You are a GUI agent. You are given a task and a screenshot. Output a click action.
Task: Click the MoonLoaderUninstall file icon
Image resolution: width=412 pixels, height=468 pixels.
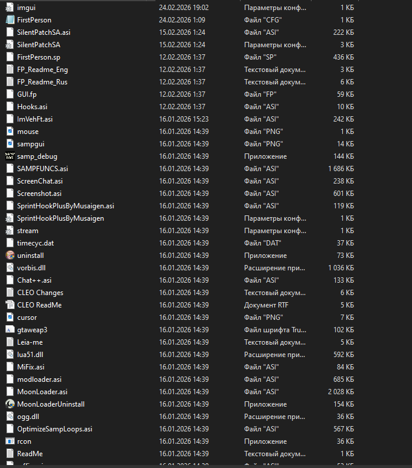(9, 404)
